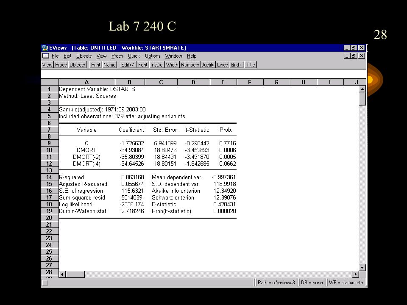The image size is (407, 305).
Task: Toggle Grid+/- in the toolbar
Action: coord(237,64)
